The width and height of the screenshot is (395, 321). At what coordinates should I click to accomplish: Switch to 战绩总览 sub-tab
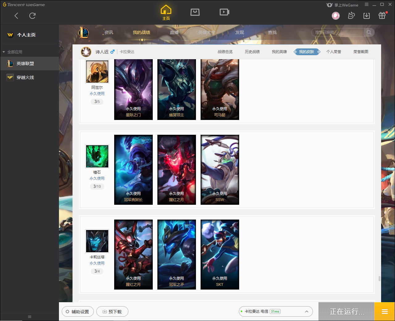[x=225, y=52]
